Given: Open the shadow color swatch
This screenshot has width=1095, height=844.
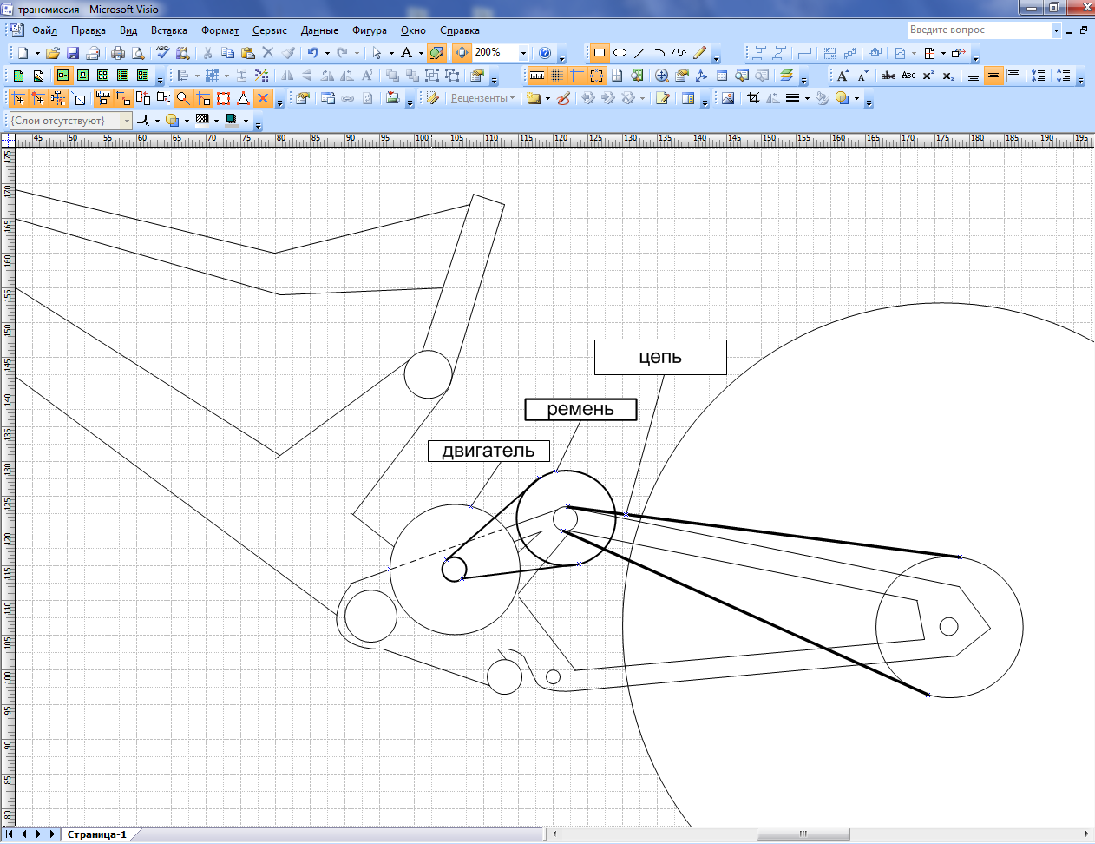Looking at the screenshot, I should point(231,121).
